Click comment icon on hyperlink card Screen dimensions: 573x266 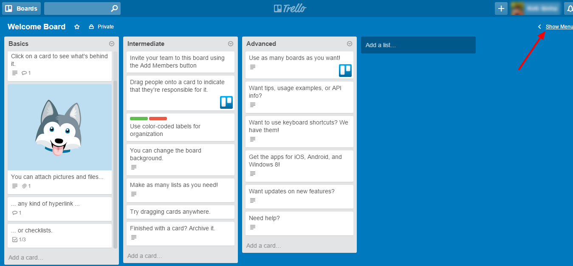coord(15,213)
